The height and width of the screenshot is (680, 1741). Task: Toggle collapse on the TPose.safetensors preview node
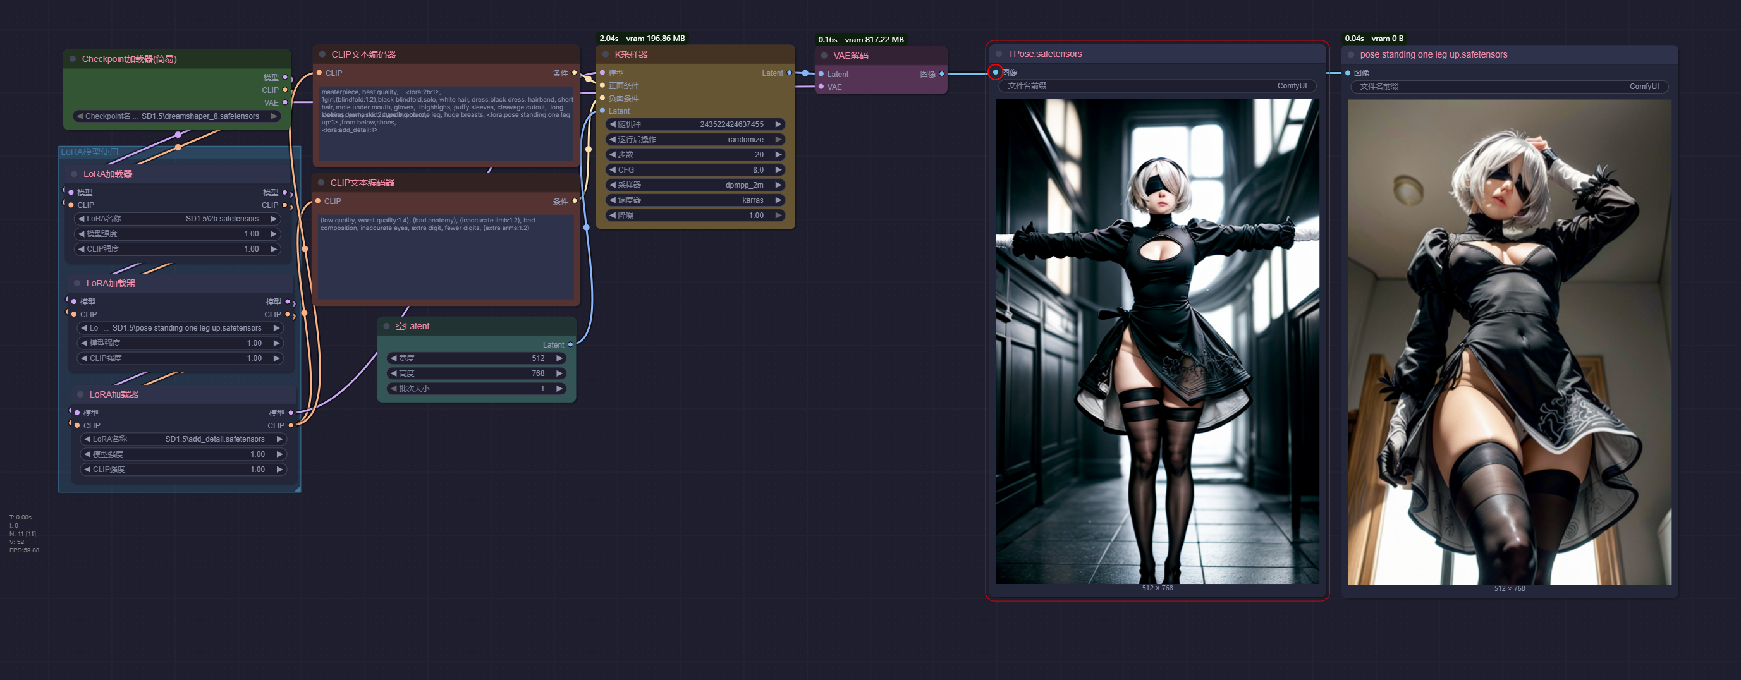coord(999,53)
